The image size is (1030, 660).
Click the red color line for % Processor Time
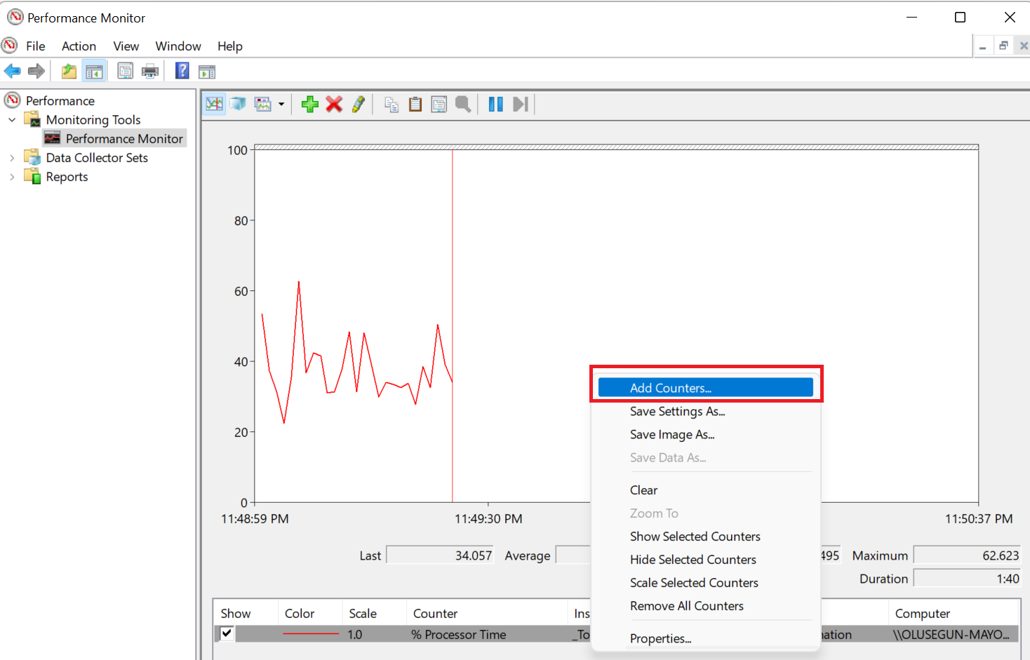pos(310,634)
